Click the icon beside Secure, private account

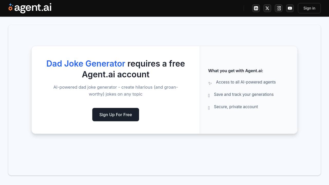(x=209, y=108)
